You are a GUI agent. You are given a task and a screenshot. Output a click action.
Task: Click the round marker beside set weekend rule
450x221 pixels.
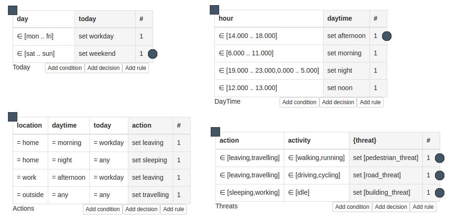tap(153, 54)
